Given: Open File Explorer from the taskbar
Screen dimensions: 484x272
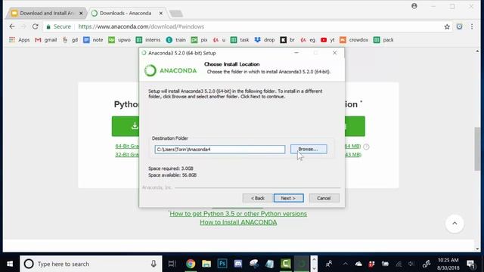Looking at the screenshot, I should (206, 264).
